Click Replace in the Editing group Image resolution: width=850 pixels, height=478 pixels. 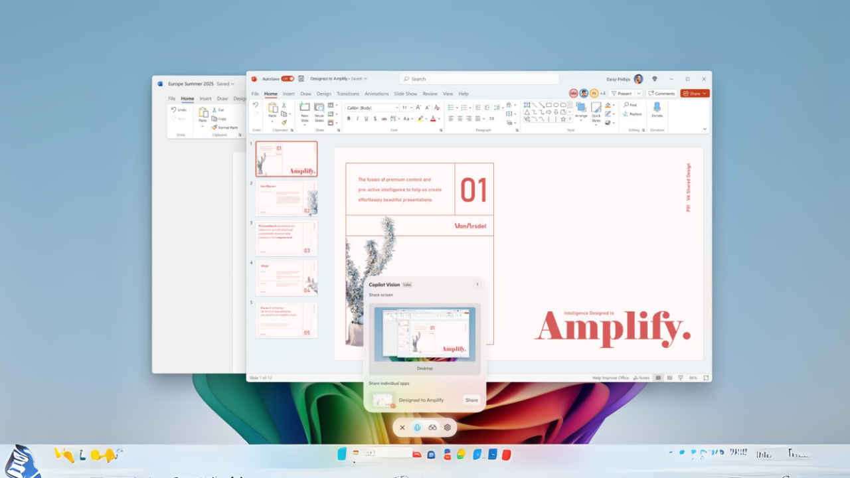tap(631, 114)
